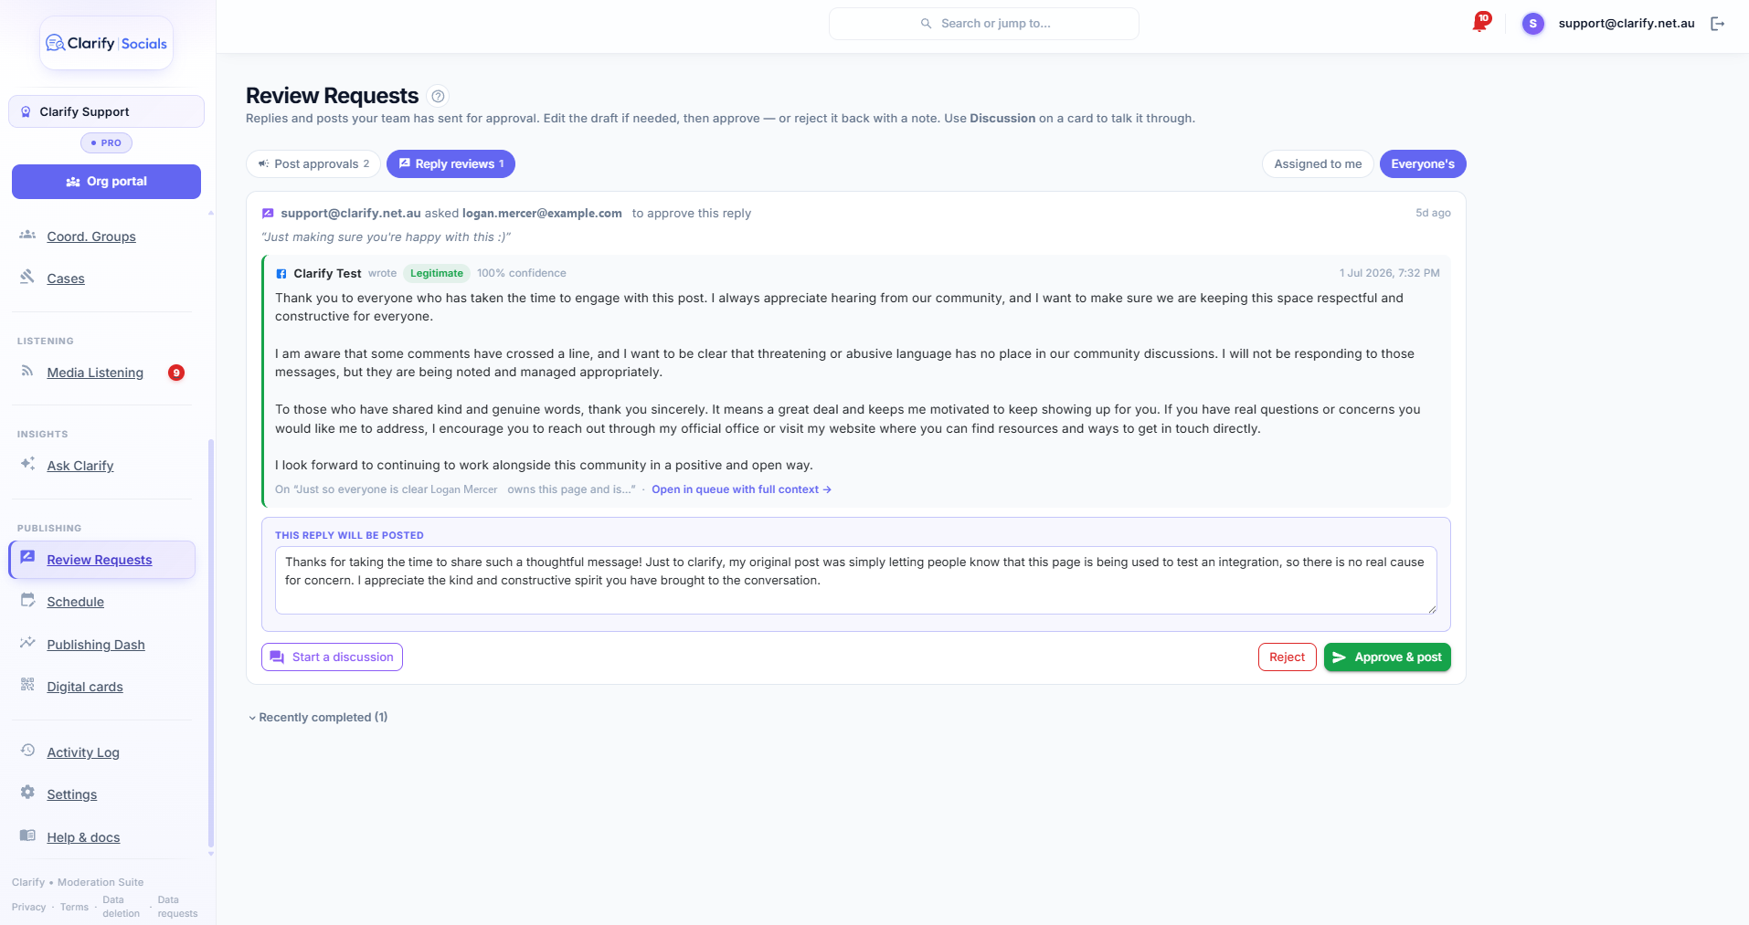Click the Help & docs book icon
Viewport: 1749px width, 925px height.
click(27, 836)
